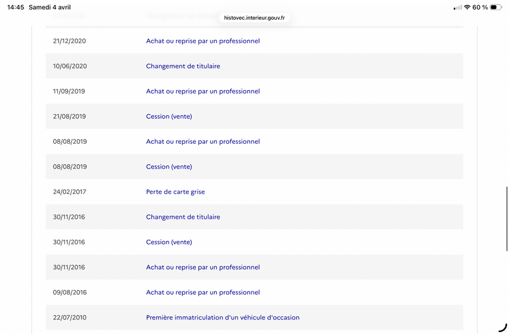Open Première immatriculation d'un véhicule d'occasion
Viewport: 509px width, 334px height.
(222, 317)
